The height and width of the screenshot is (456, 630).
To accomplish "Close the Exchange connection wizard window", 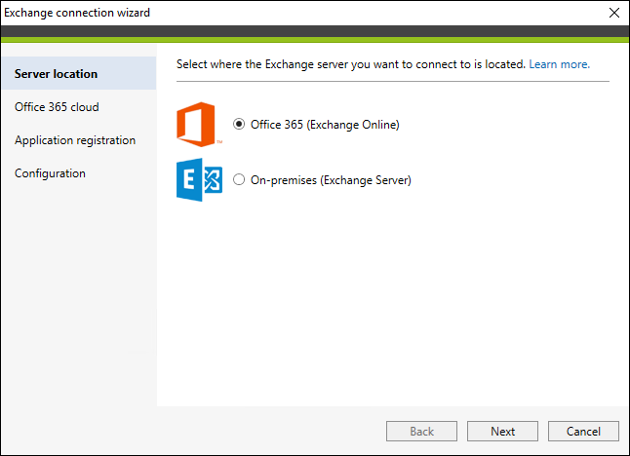I will (614, 13).
